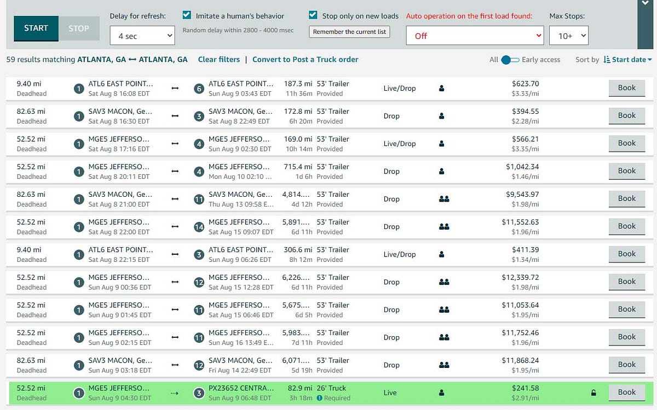This screenshot has height=410, width=657.
Task: Click the stop count badge 6 on the first load
Action: [x=198, y=88]
